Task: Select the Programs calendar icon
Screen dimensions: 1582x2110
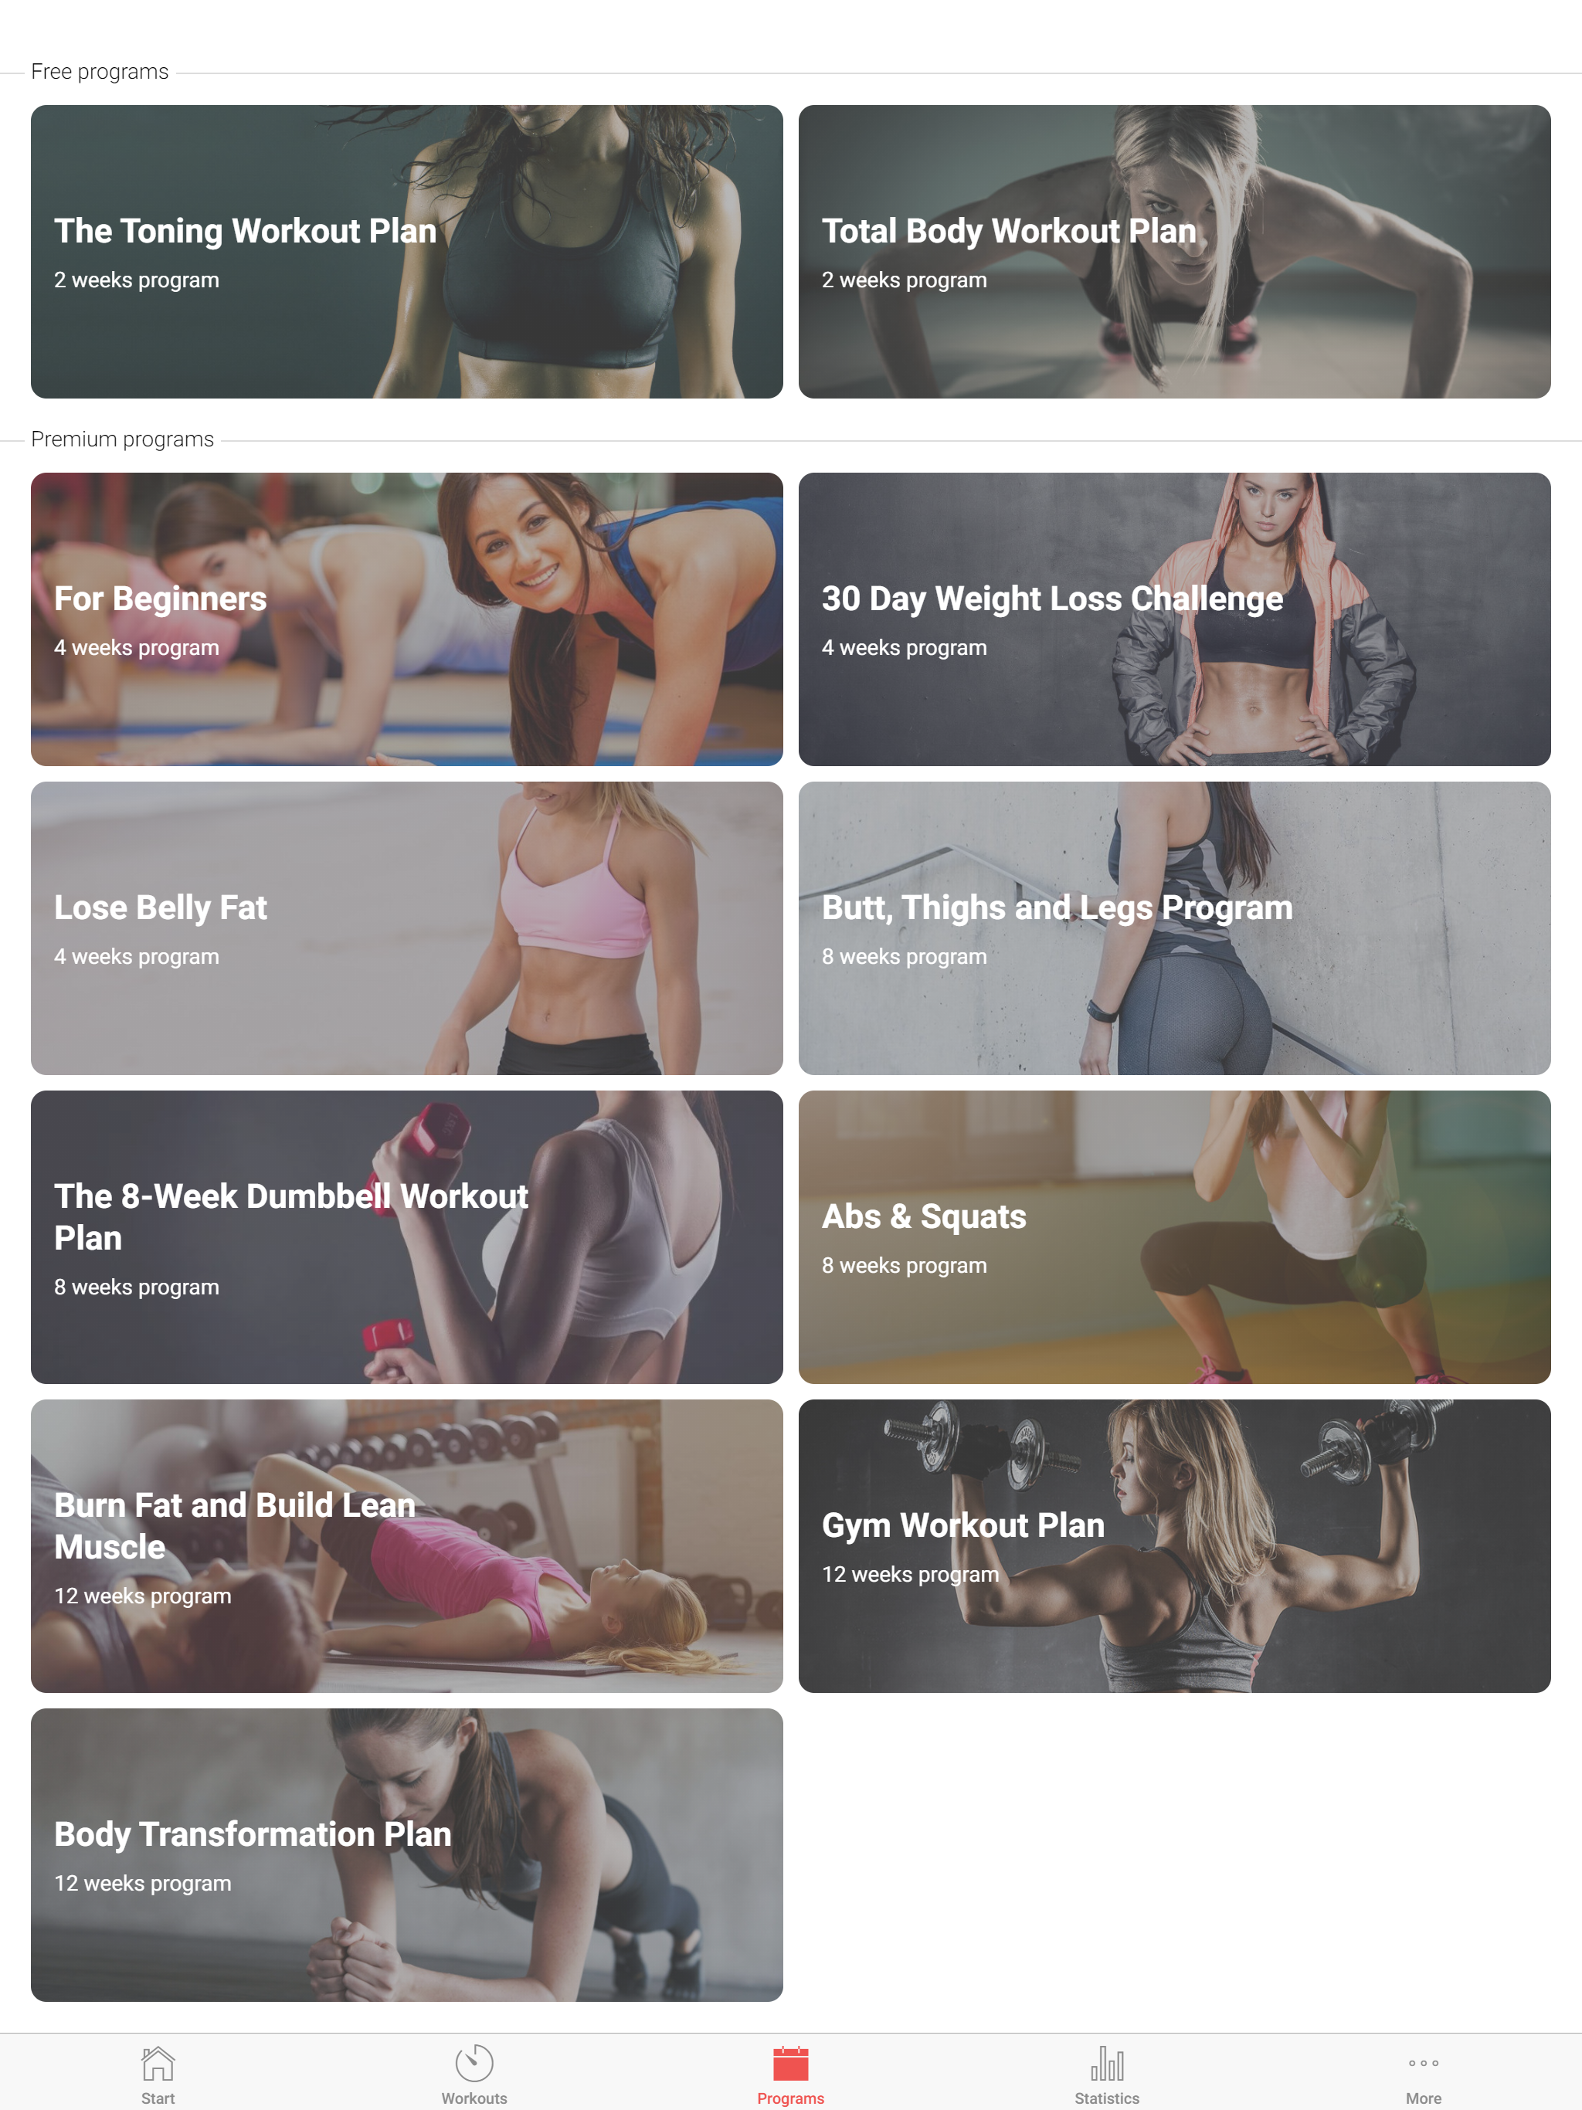Action: 791,2063
